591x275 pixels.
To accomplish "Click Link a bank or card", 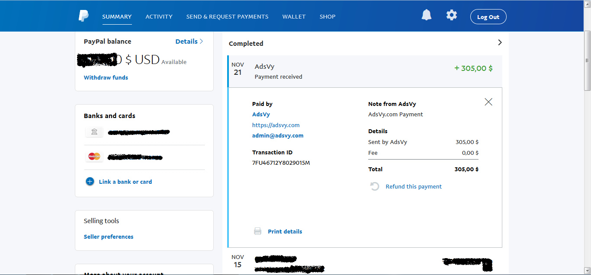I will [x=125, y=182].
